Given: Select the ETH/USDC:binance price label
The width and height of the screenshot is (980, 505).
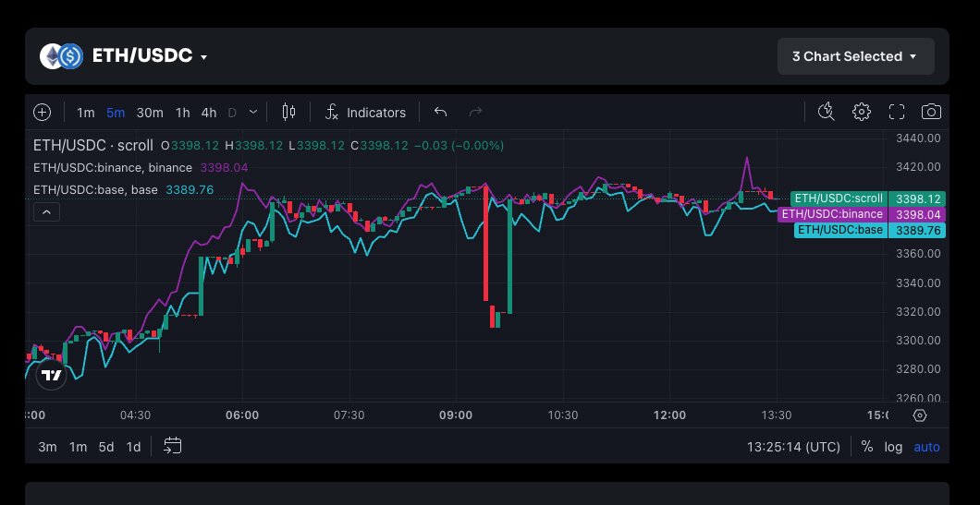Looking at the screenshot, I should pos(832,214).
